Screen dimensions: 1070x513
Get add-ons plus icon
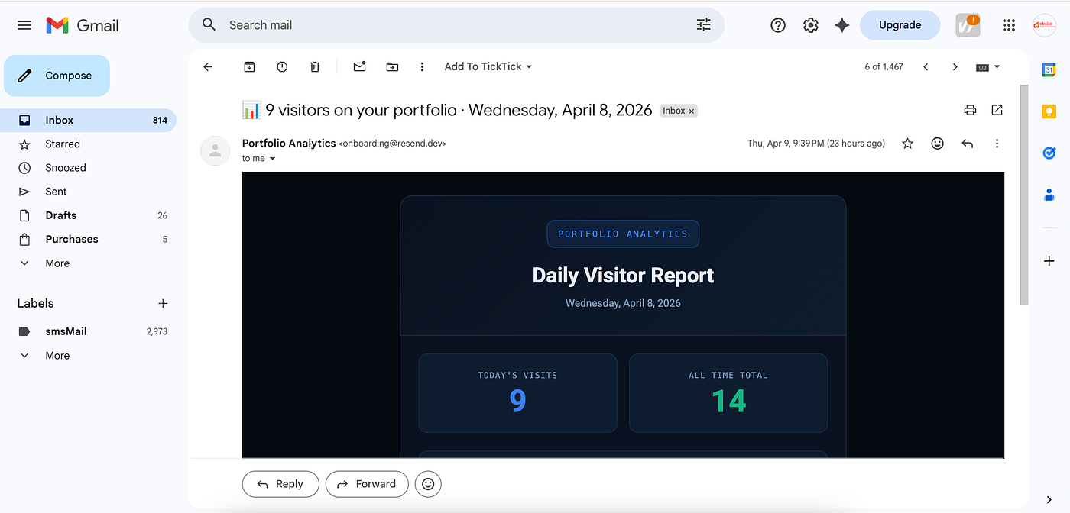pos(1049,261)
